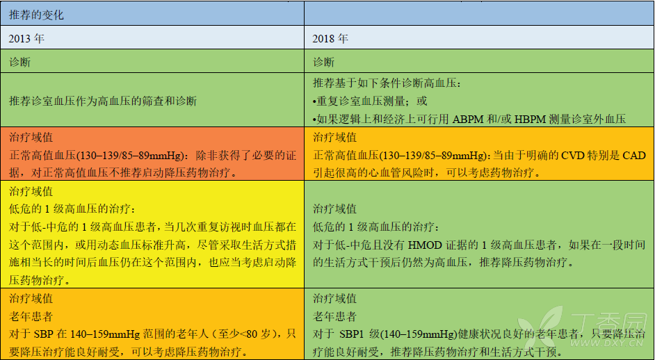Click the 推荐的变化 header cell
655x360 pixels.
pos(152,14)
